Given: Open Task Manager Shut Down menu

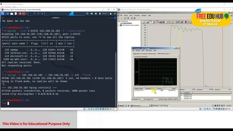Looking at the screenshot, I should pos(149,51).
